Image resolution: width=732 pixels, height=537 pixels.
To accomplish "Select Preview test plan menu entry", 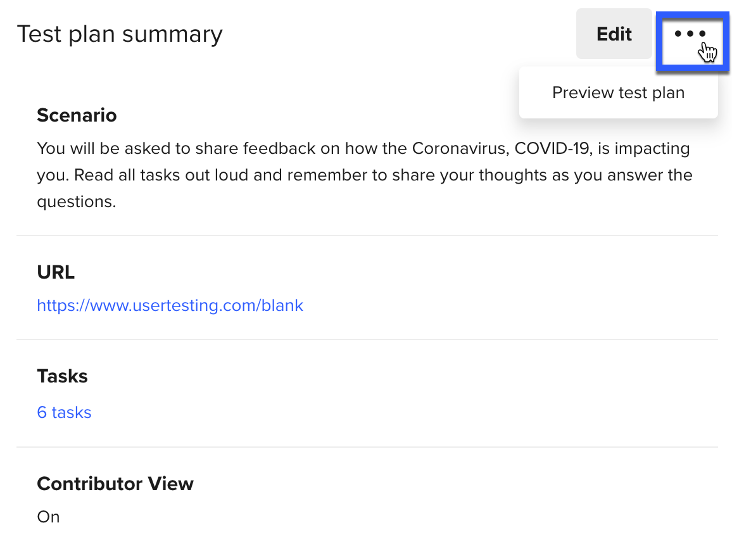I will click(x=618, y=92).
